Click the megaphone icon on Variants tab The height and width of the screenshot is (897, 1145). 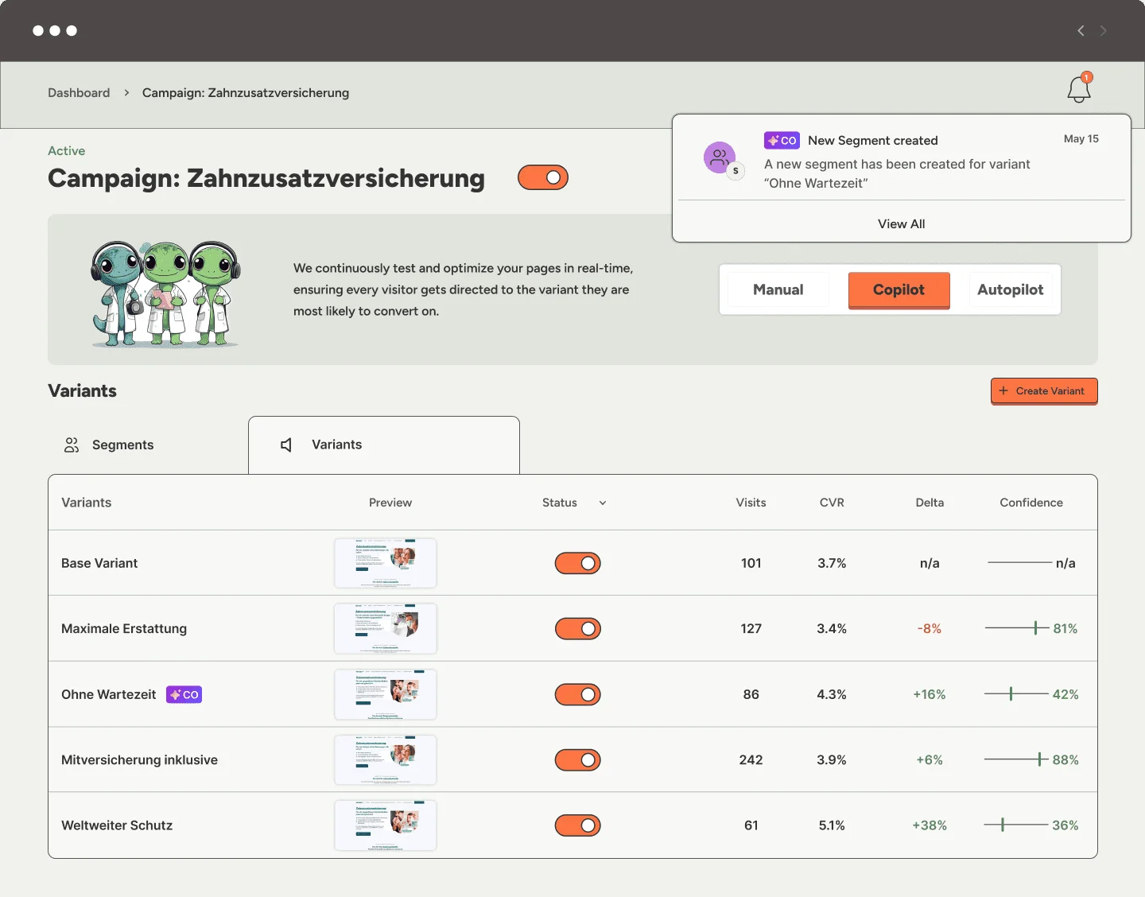[x=286, y=445]
